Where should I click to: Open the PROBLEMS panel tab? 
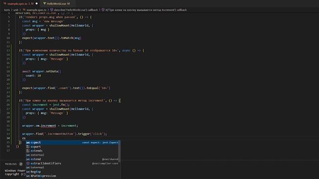(11, 164)
